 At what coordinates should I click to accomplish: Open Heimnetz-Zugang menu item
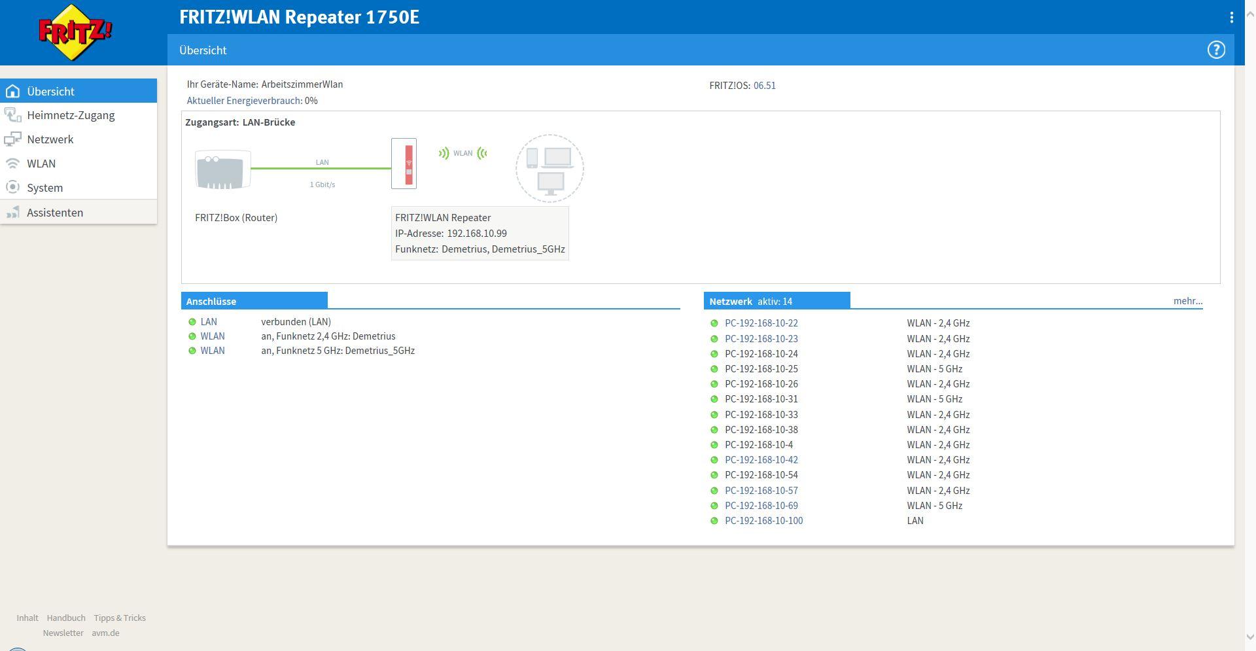tap(78, 115)
